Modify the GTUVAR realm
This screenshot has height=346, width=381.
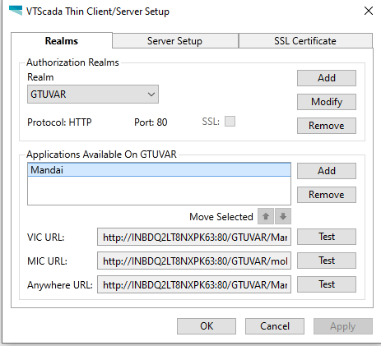pyautogui.click(x=327, y=102)
